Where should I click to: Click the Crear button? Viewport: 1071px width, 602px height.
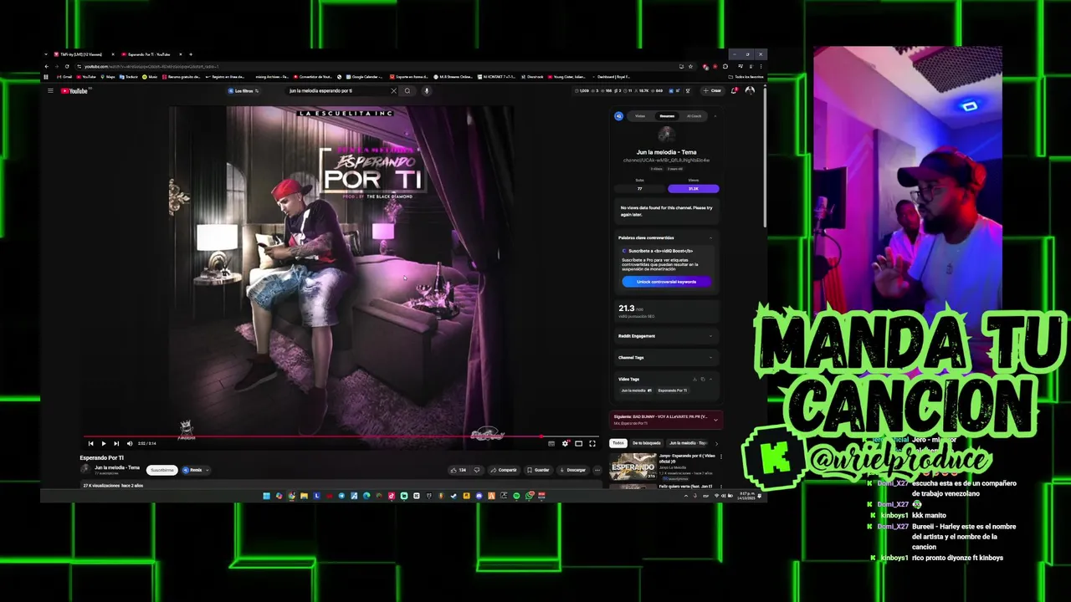[x=712, y=90]
